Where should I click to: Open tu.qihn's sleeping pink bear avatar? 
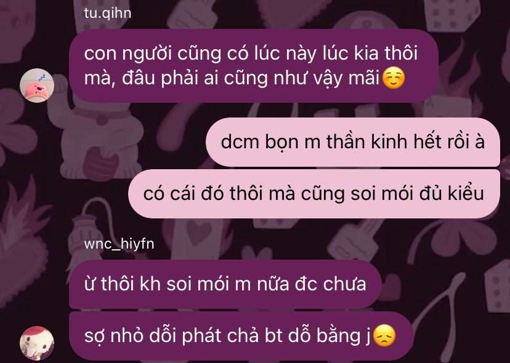37,86
